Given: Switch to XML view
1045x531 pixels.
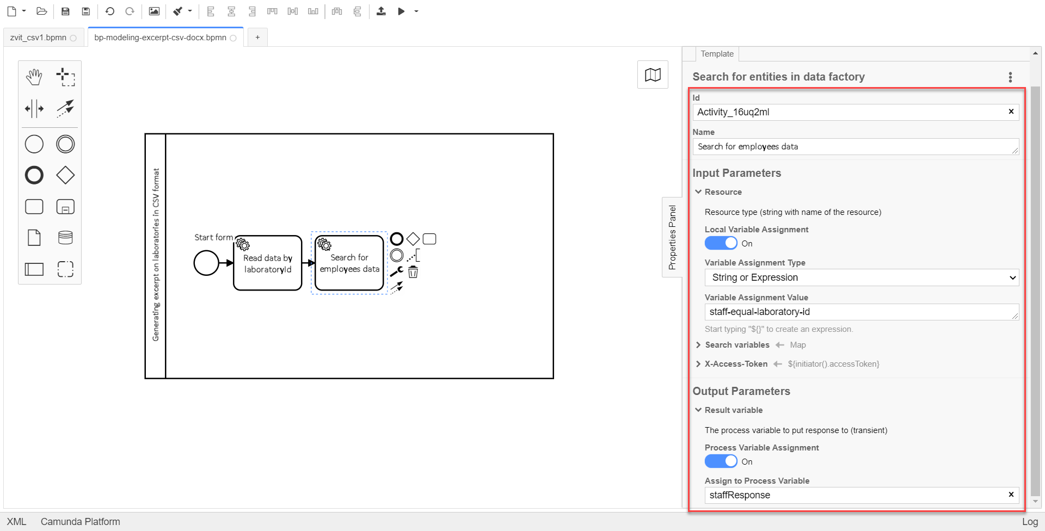Looking at the screenshot, I should [16, 522].
